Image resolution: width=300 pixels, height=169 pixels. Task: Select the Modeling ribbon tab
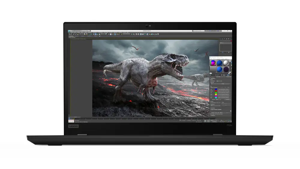point(71,36)
